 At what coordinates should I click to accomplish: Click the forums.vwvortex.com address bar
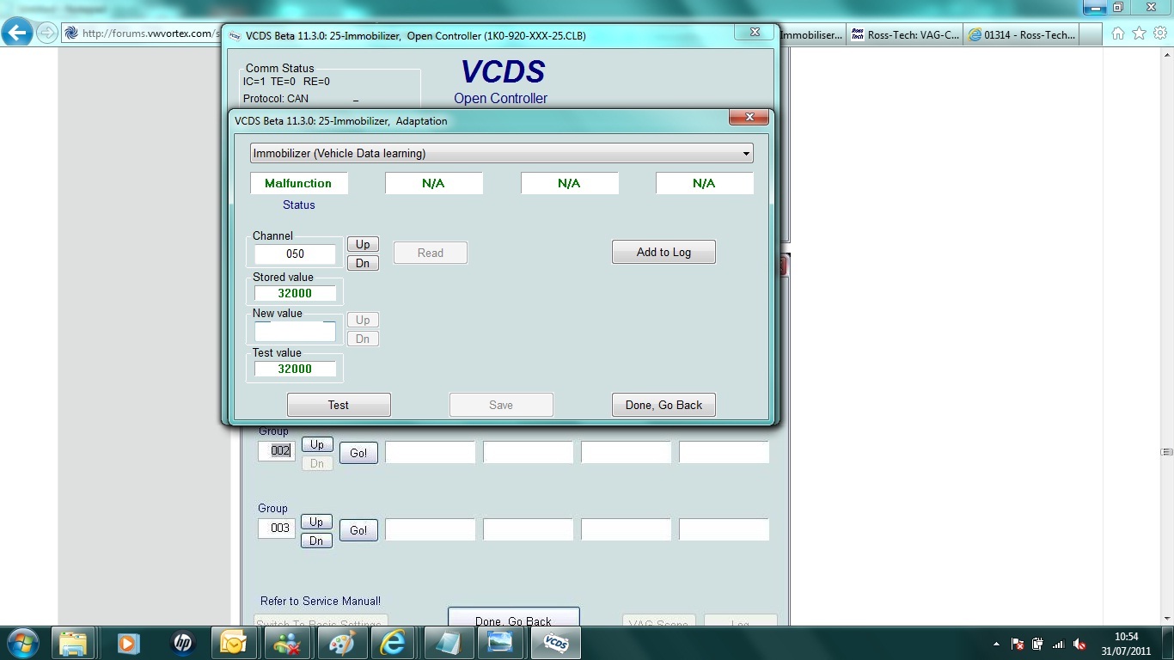[143, 34]
